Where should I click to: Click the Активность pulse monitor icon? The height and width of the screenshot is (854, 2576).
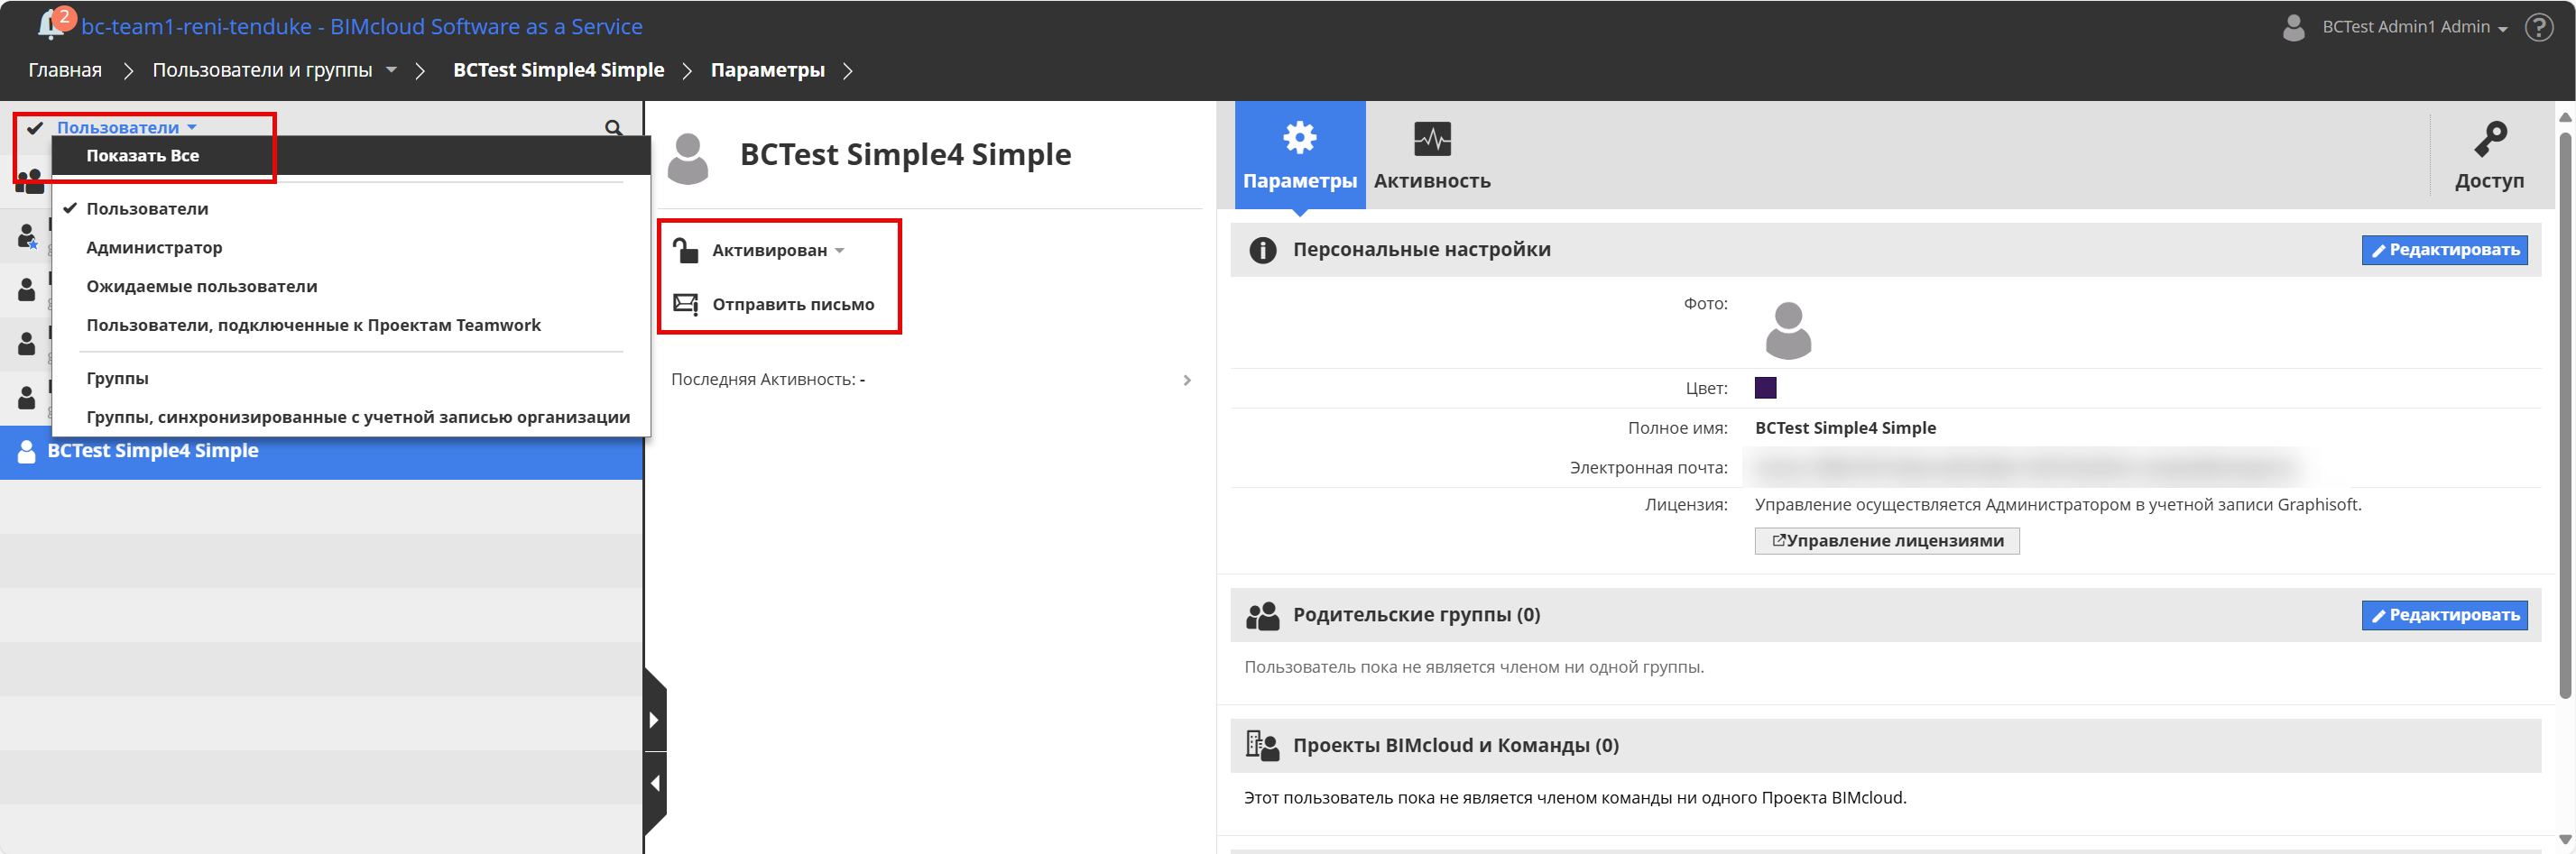[x=1432, y=139]
